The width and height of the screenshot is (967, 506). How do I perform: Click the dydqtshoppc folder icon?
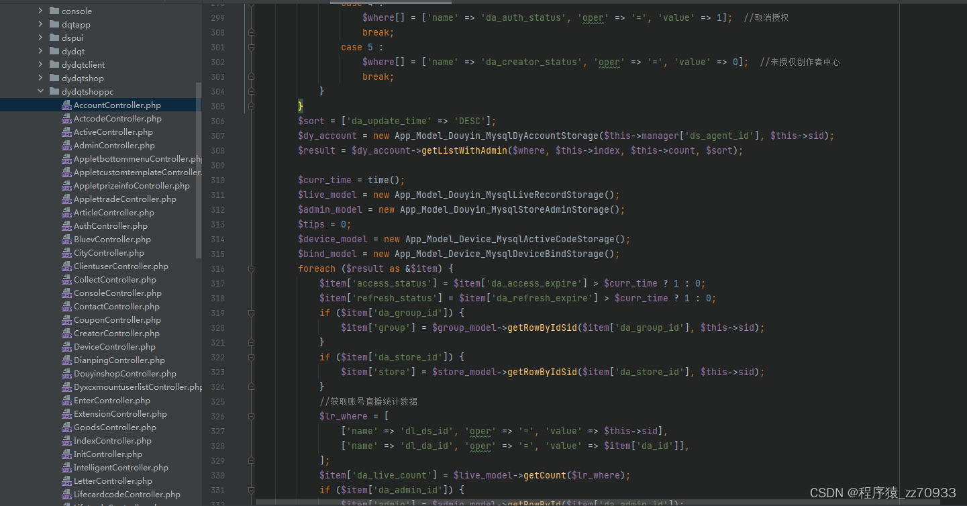[x=54, y=91]
